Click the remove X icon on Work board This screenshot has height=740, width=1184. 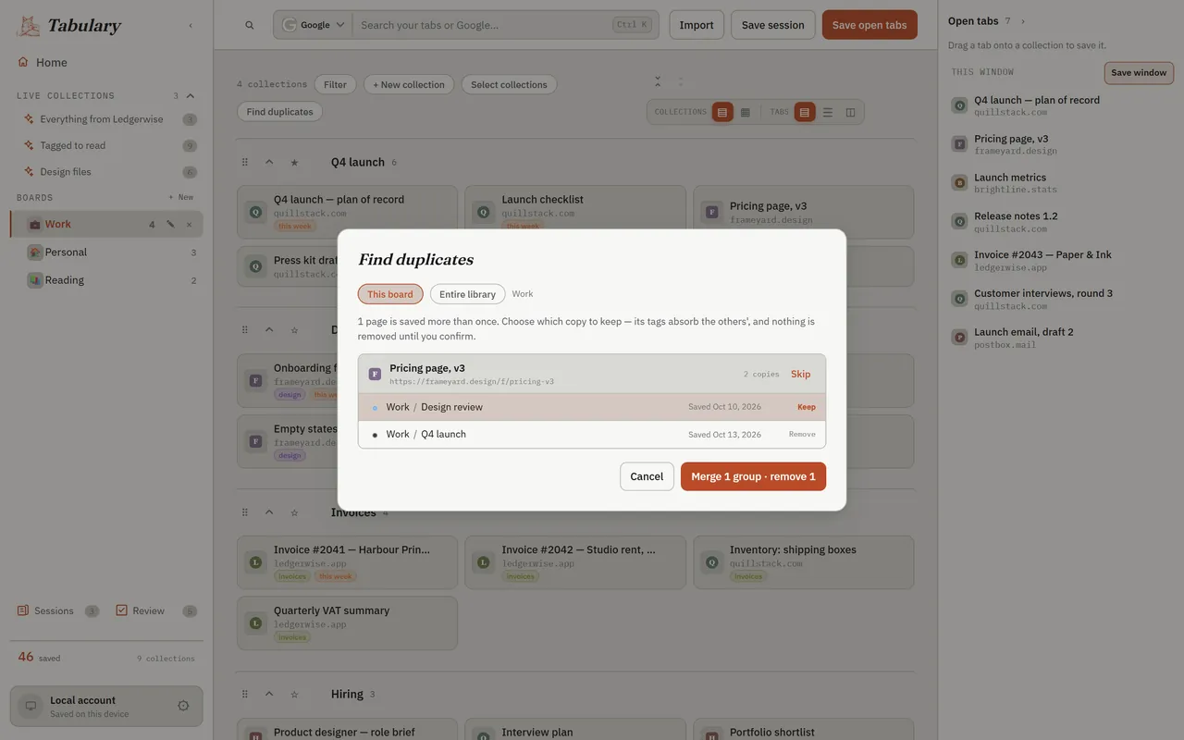coord(190,225)
